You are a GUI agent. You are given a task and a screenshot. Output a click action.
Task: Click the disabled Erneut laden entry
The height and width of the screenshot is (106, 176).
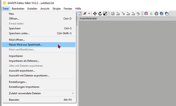39,24
